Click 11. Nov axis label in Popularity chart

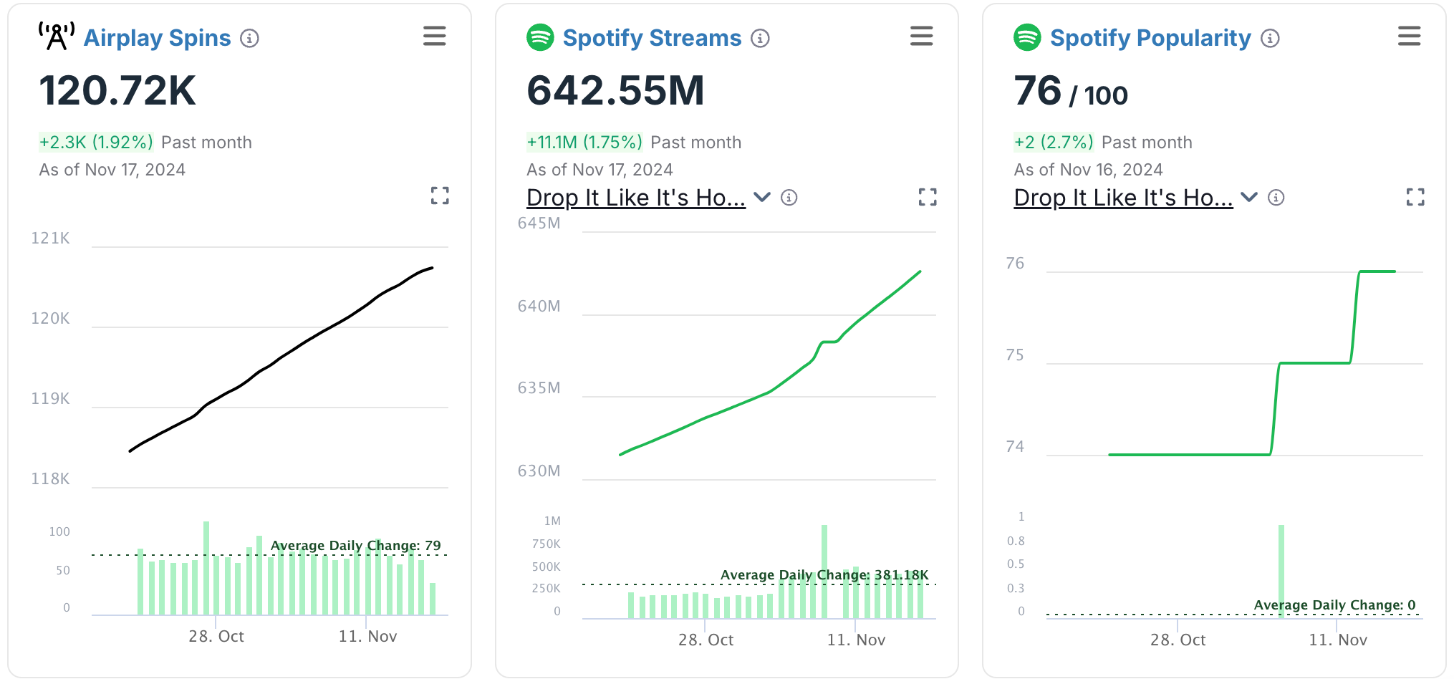pyautogui.click(x=1338, y=640)
